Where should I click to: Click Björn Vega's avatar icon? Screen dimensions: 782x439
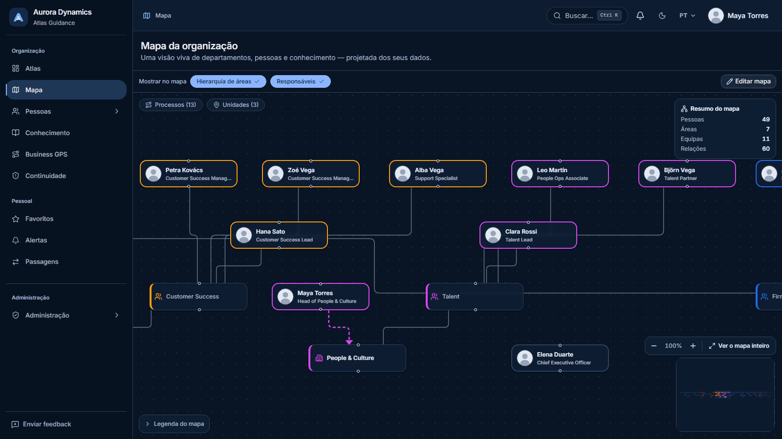pos(652,174)
